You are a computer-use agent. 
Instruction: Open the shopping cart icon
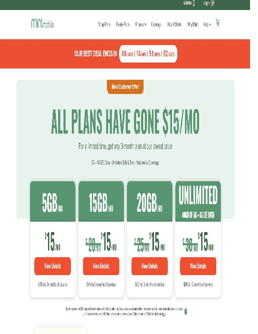pyautogui.click(x=218, y=23)
